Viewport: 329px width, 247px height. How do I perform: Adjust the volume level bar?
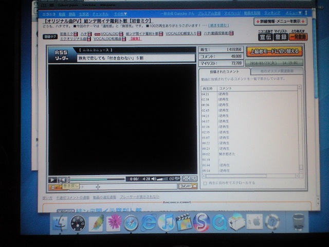(x=162, y=179)
